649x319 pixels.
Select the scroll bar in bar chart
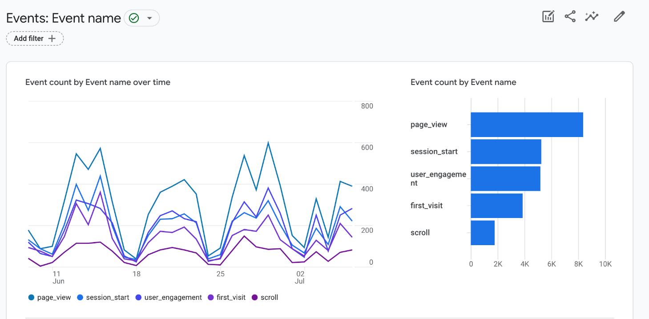click(483, 233)
